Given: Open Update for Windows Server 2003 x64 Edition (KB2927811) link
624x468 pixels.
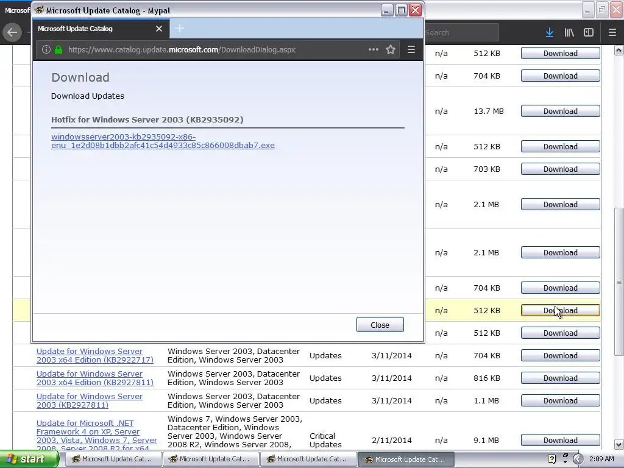Looking at the screenshot, I should [94, 378].
